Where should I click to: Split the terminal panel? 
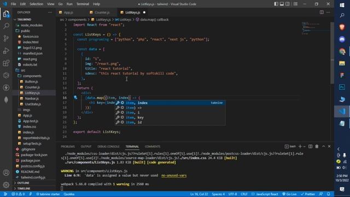coord(310,146)
